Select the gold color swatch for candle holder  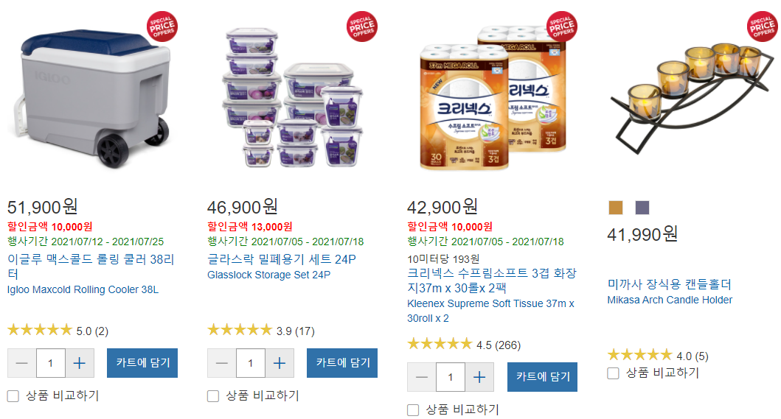[616, 208]
